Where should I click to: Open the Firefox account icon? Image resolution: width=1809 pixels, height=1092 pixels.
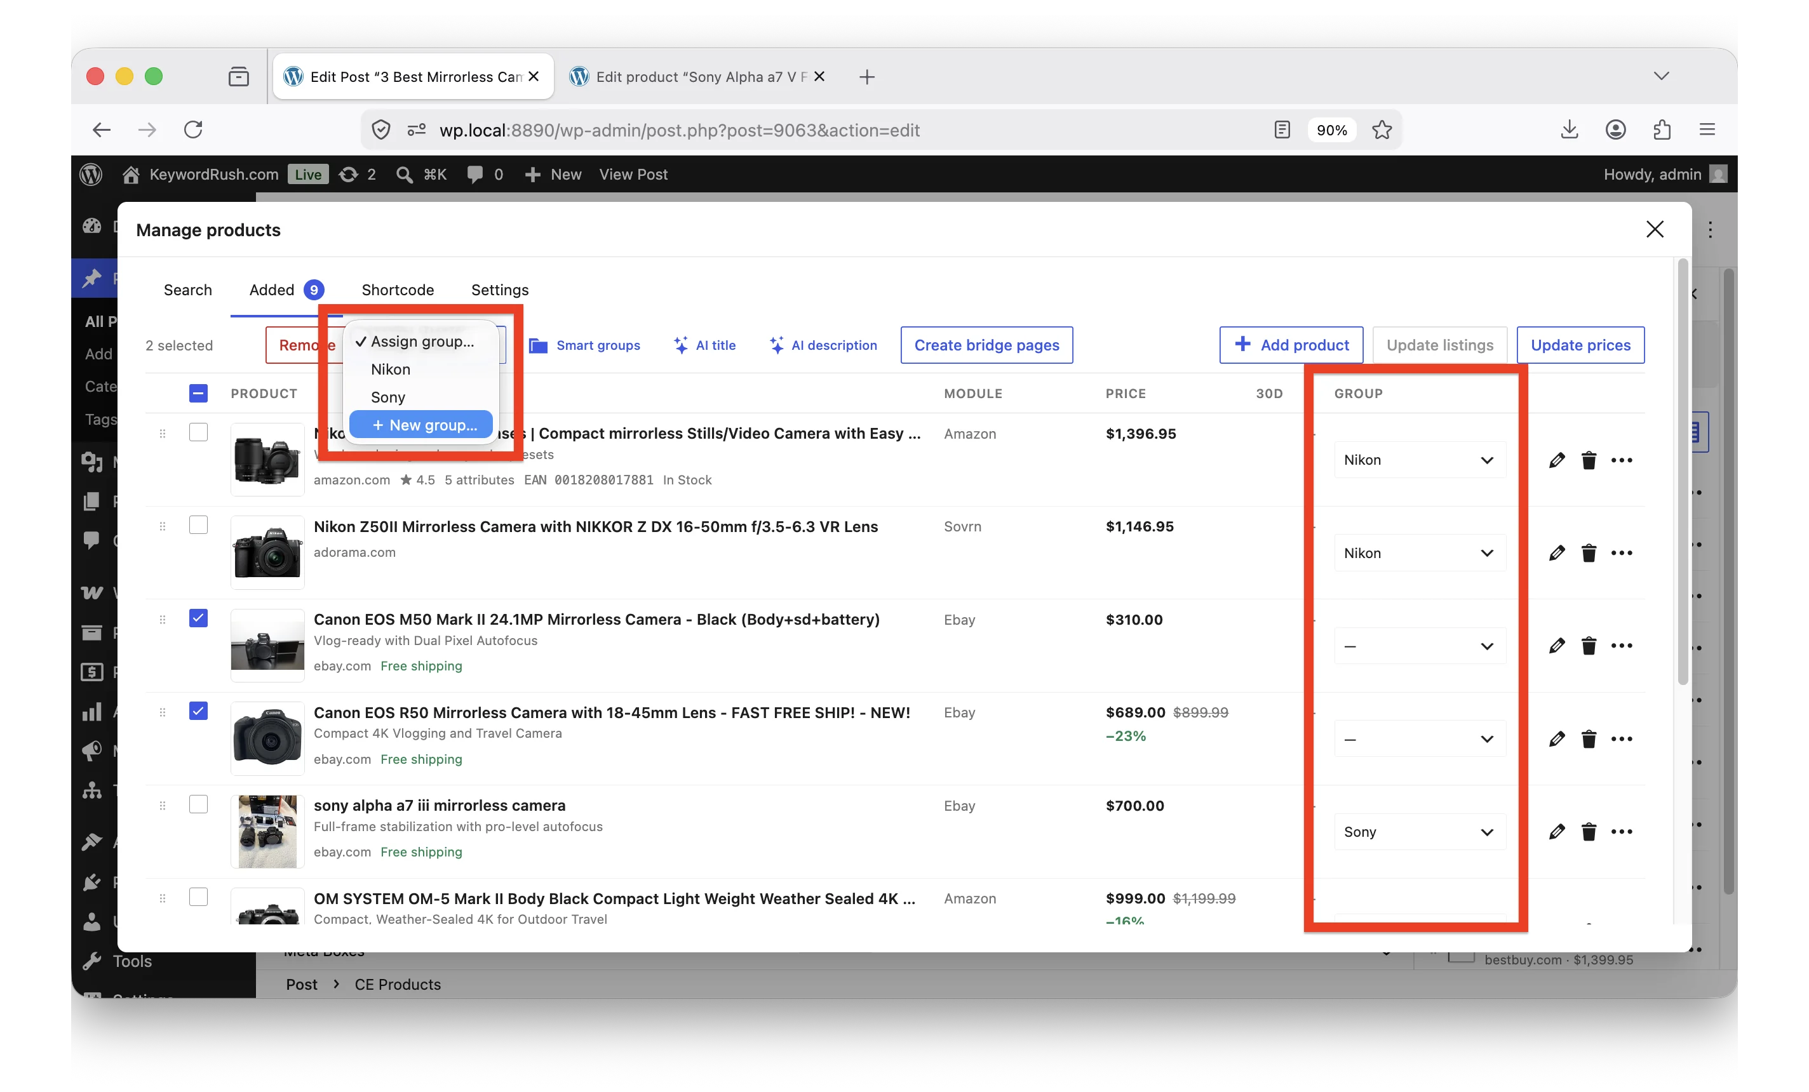1615,130
